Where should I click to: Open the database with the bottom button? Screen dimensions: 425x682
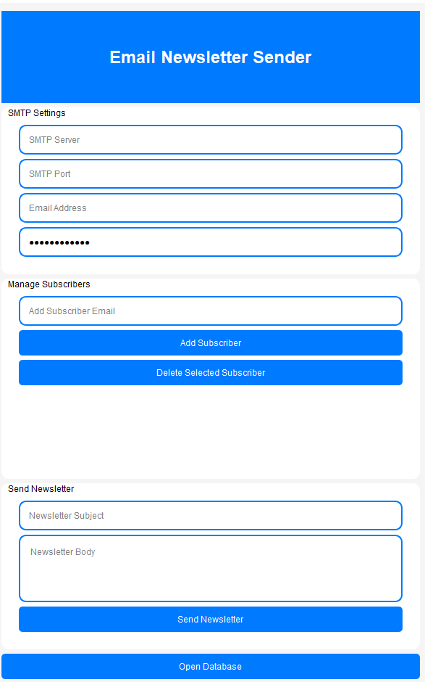coord(211,666)
